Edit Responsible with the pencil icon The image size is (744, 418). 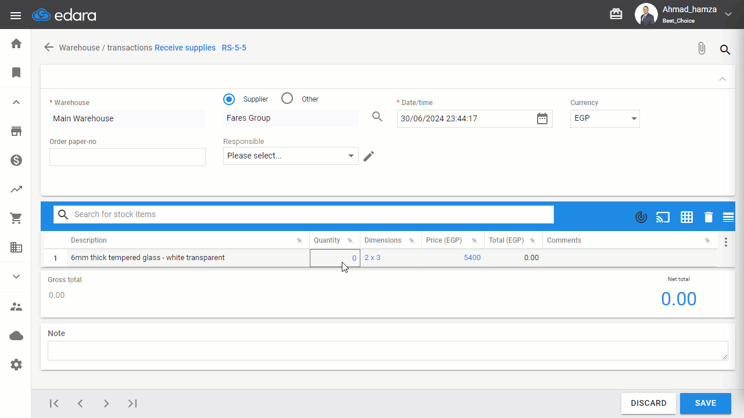pyautogui.click(x=369, y=156)
